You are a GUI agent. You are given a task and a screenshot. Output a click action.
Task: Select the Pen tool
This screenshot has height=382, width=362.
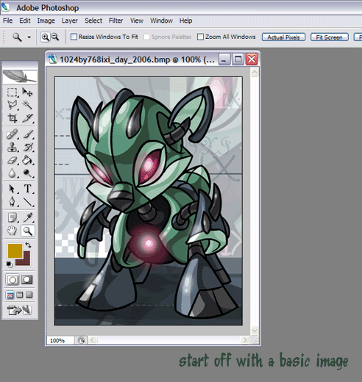[x=12, y=202]
